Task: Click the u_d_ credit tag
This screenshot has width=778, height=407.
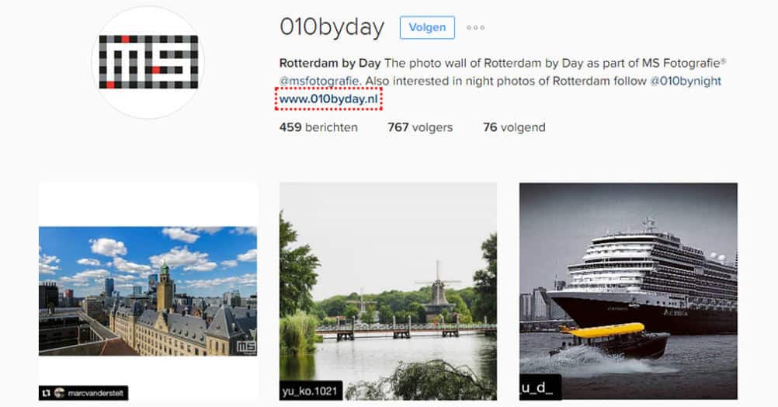Action: click(540, 388)
